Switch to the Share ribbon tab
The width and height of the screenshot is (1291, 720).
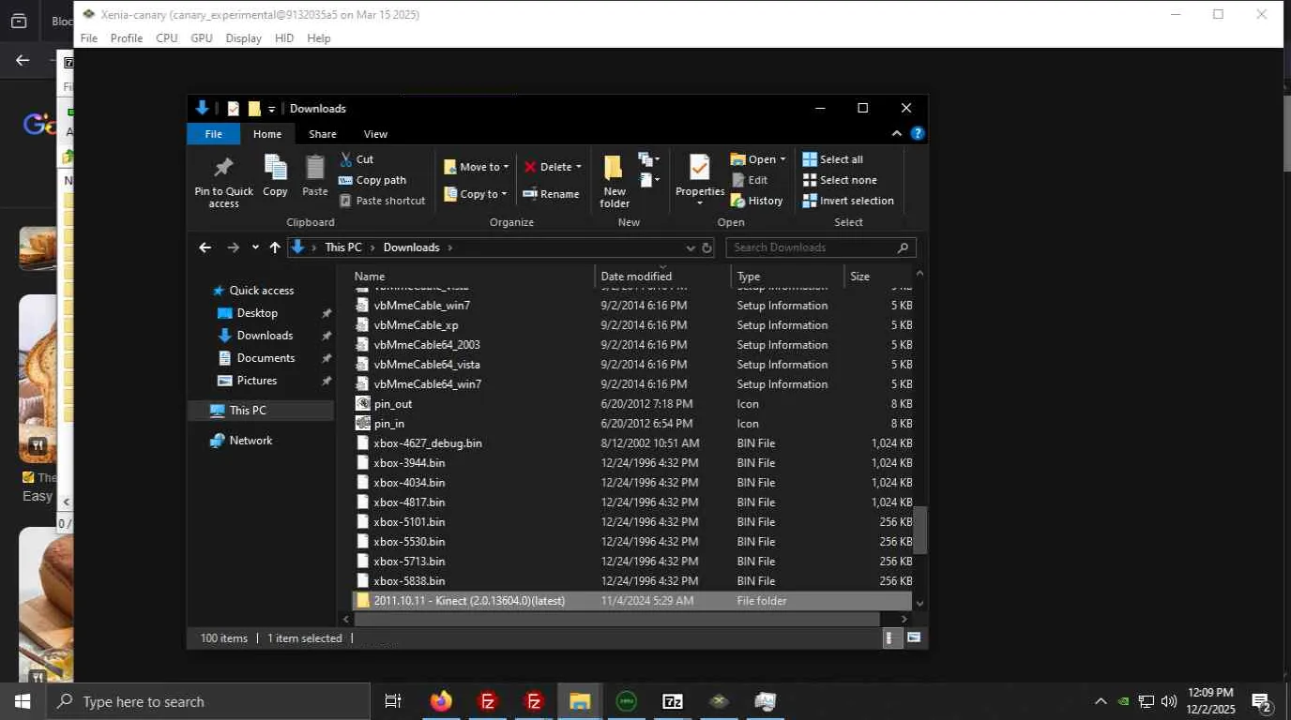click(322, 134)
